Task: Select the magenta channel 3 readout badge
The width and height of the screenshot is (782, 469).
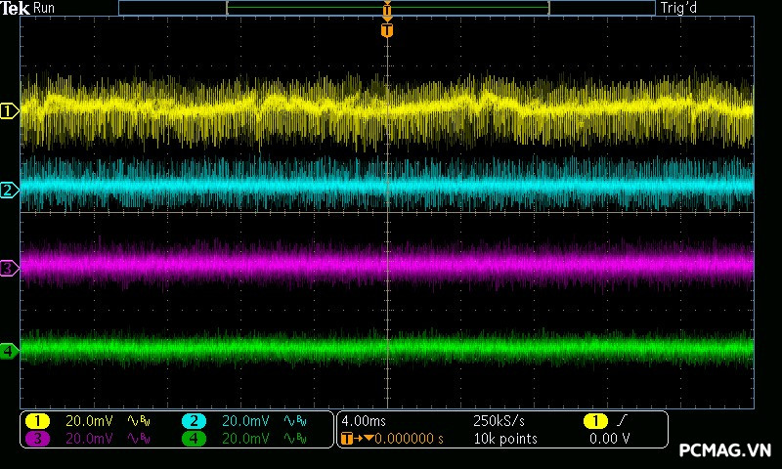Action: 37,439
